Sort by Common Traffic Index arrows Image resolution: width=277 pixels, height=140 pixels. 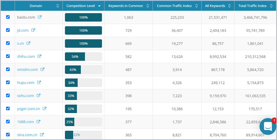(196, 6)
